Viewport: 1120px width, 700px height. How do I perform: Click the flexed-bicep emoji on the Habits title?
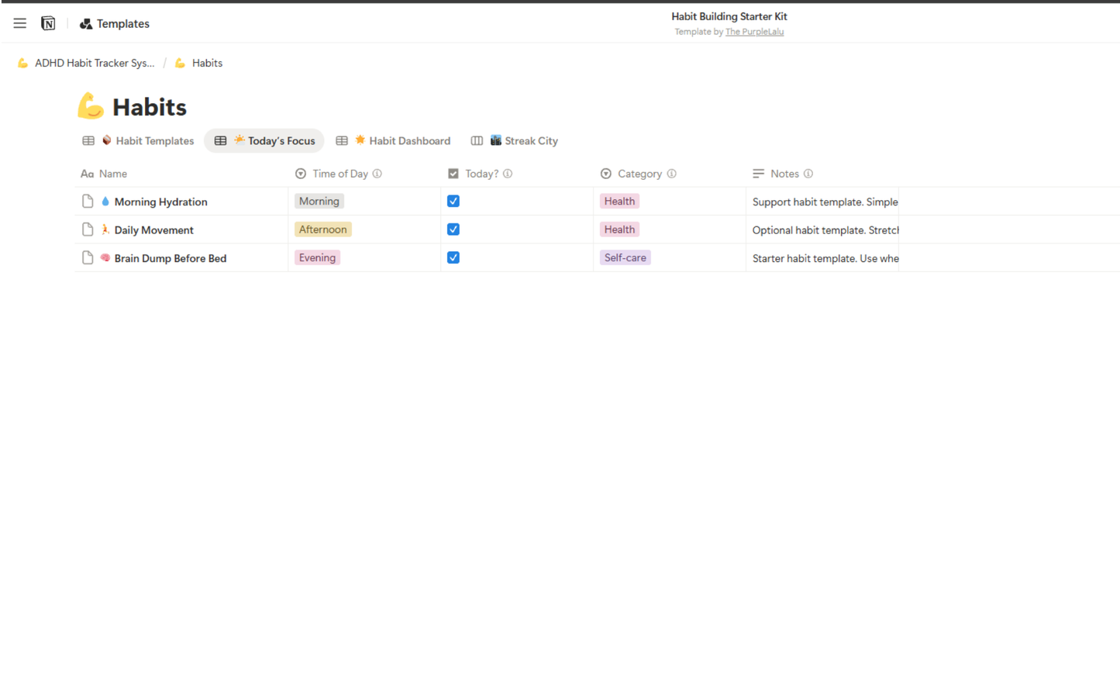[x=89, y=106]
